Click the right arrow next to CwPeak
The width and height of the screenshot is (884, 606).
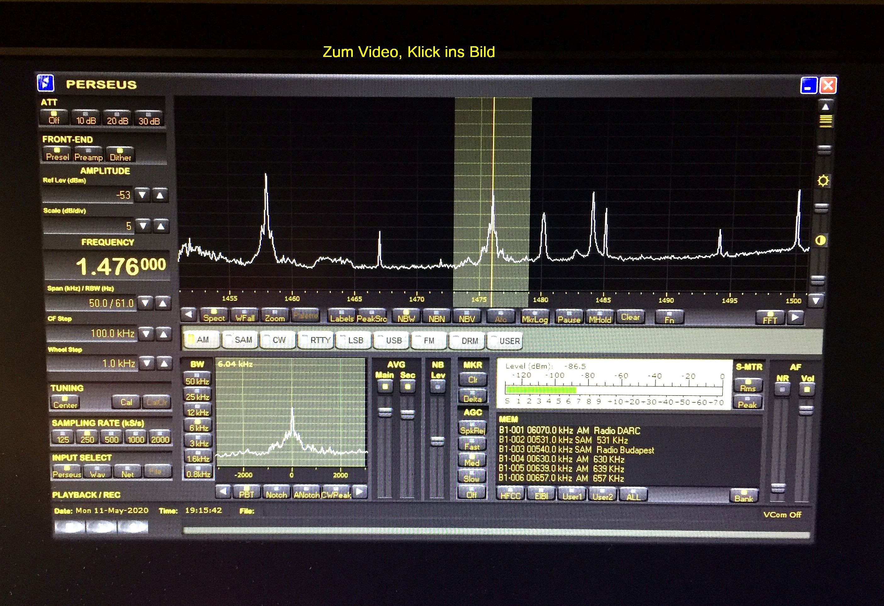tap(359, 492)
